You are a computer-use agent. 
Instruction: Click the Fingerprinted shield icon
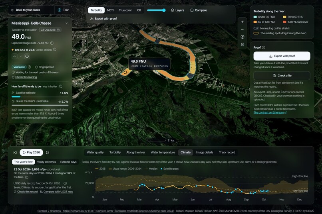tap(36, 67)
